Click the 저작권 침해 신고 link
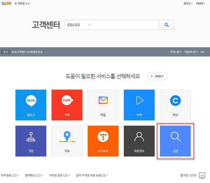Screen dimensions: 210x183 pyautogui.click(x=59, y=175)
